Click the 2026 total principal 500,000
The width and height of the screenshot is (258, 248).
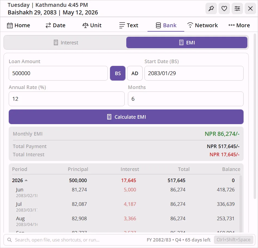[x=78, y=180]
